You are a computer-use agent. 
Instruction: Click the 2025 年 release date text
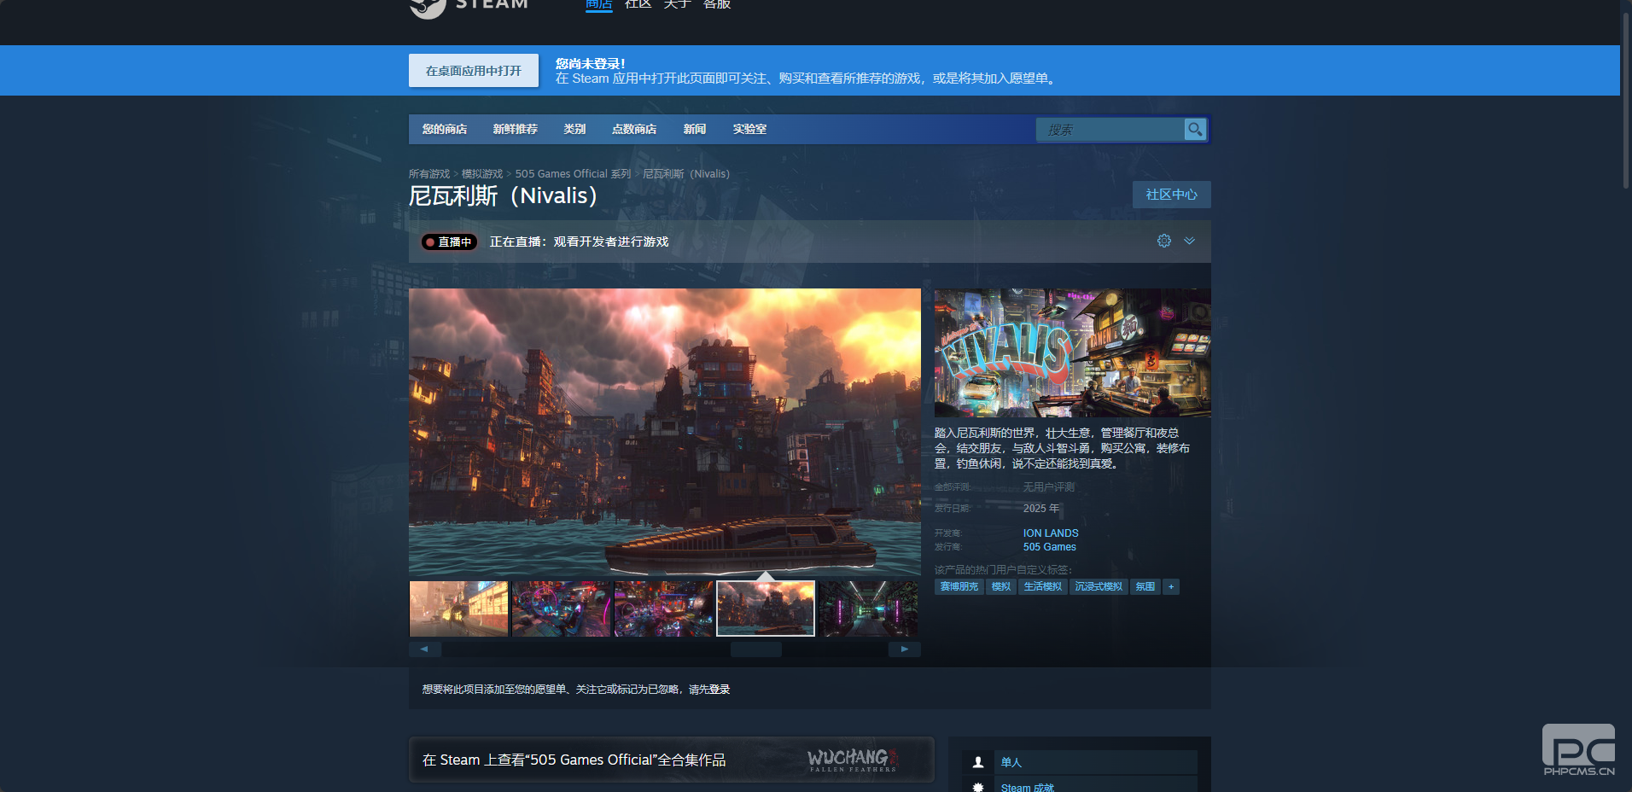1041,509
